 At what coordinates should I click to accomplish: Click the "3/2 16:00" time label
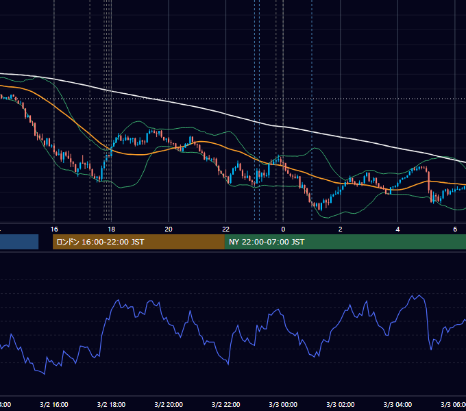54,404
